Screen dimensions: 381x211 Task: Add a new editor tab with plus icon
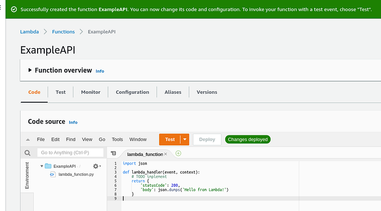[178, 153]
